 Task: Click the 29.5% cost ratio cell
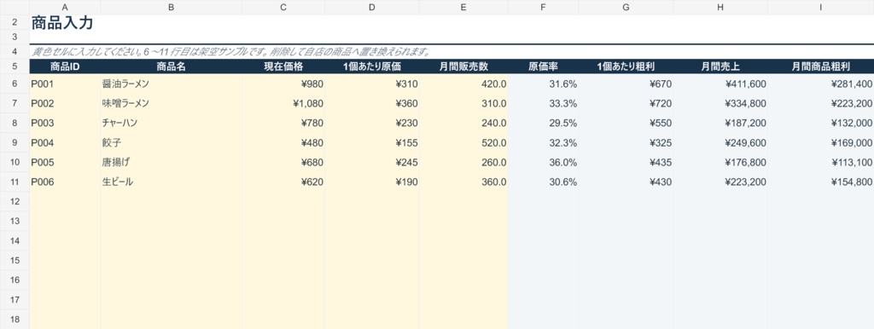pyautogui.click(x=543, y=123)
